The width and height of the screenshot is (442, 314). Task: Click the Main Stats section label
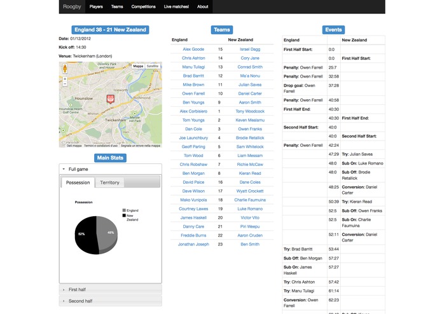[110, 158]
